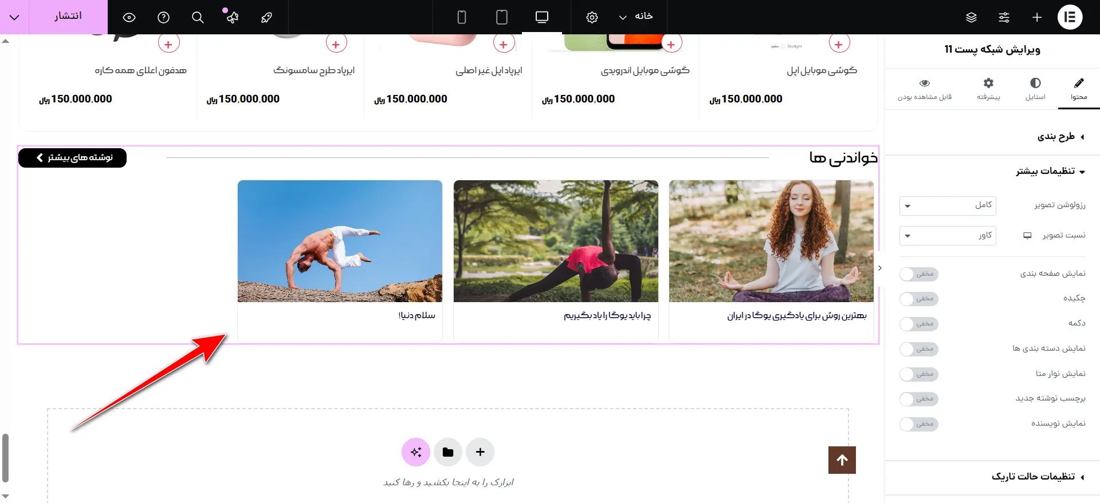
Task: Switch to the پیشرفته tab
Action: (988, 89)
